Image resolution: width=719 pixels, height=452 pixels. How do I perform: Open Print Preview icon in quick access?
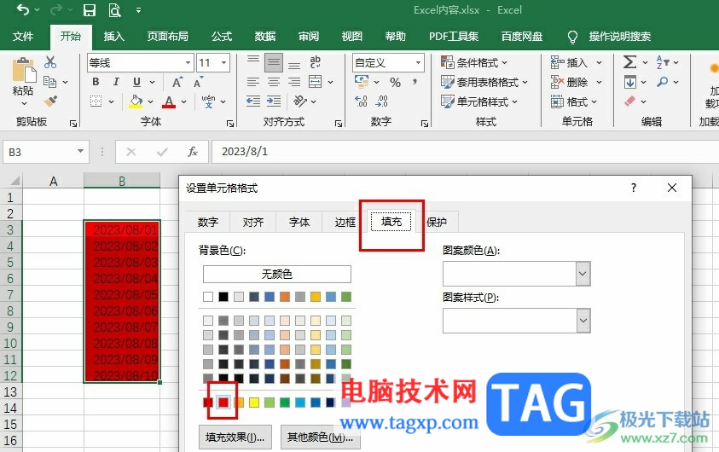click(114, 10)
